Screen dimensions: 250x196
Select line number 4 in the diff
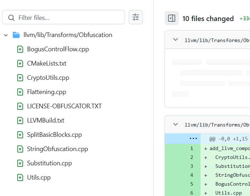[x=192, y=175]
